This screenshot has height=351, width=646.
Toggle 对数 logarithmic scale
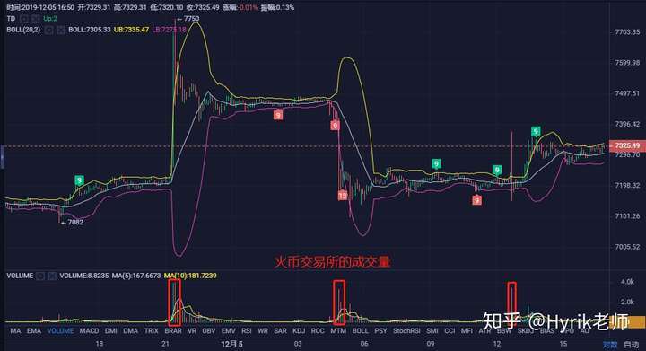[610, 345]
